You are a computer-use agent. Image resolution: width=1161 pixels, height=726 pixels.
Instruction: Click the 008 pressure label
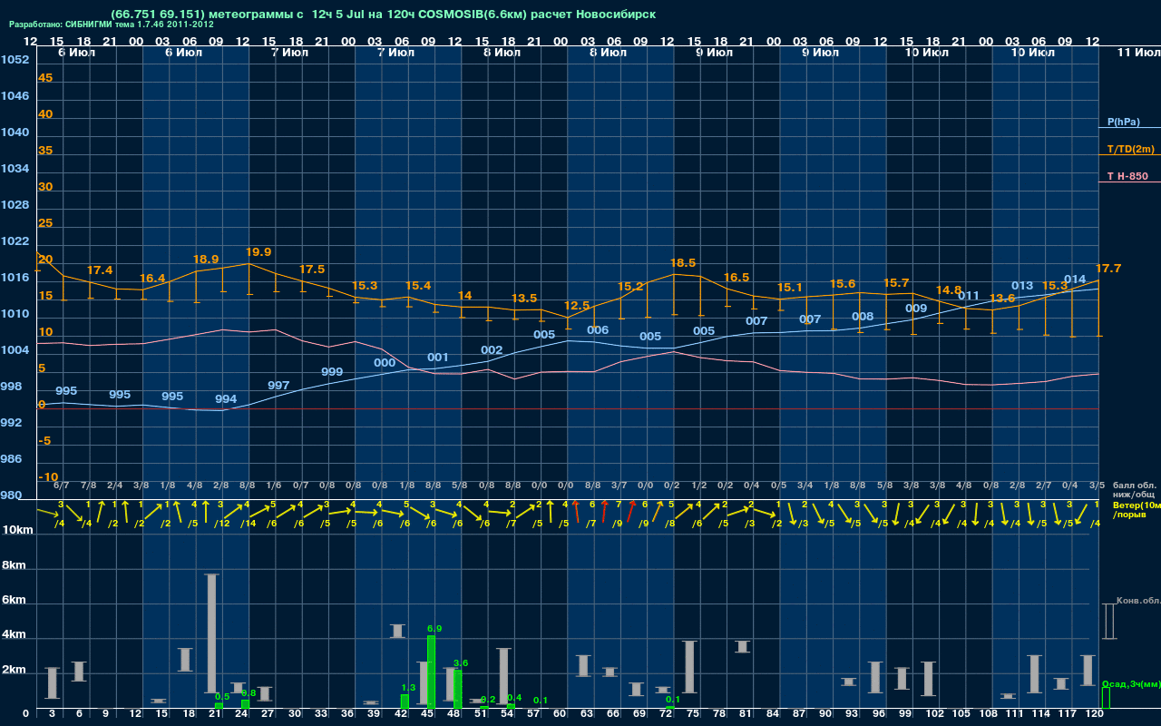click(x=863, y=316)
